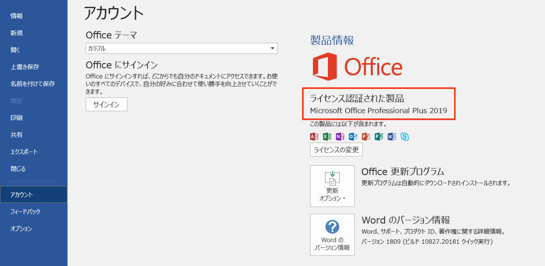The image size is (545, 266).
Task: Select 情報 in the sidebar
Action: pos(17,16)
